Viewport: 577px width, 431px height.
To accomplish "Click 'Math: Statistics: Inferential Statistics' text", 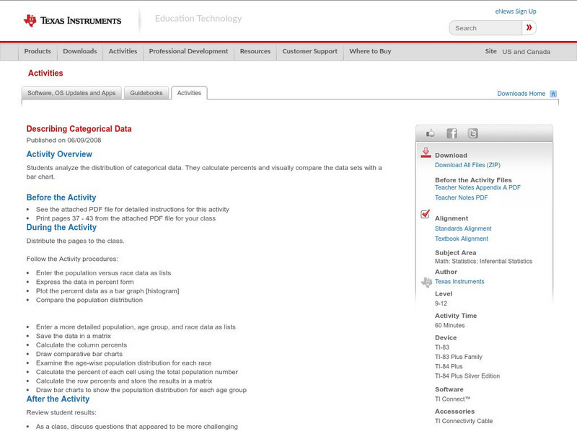I will click(x=483, y=261).
